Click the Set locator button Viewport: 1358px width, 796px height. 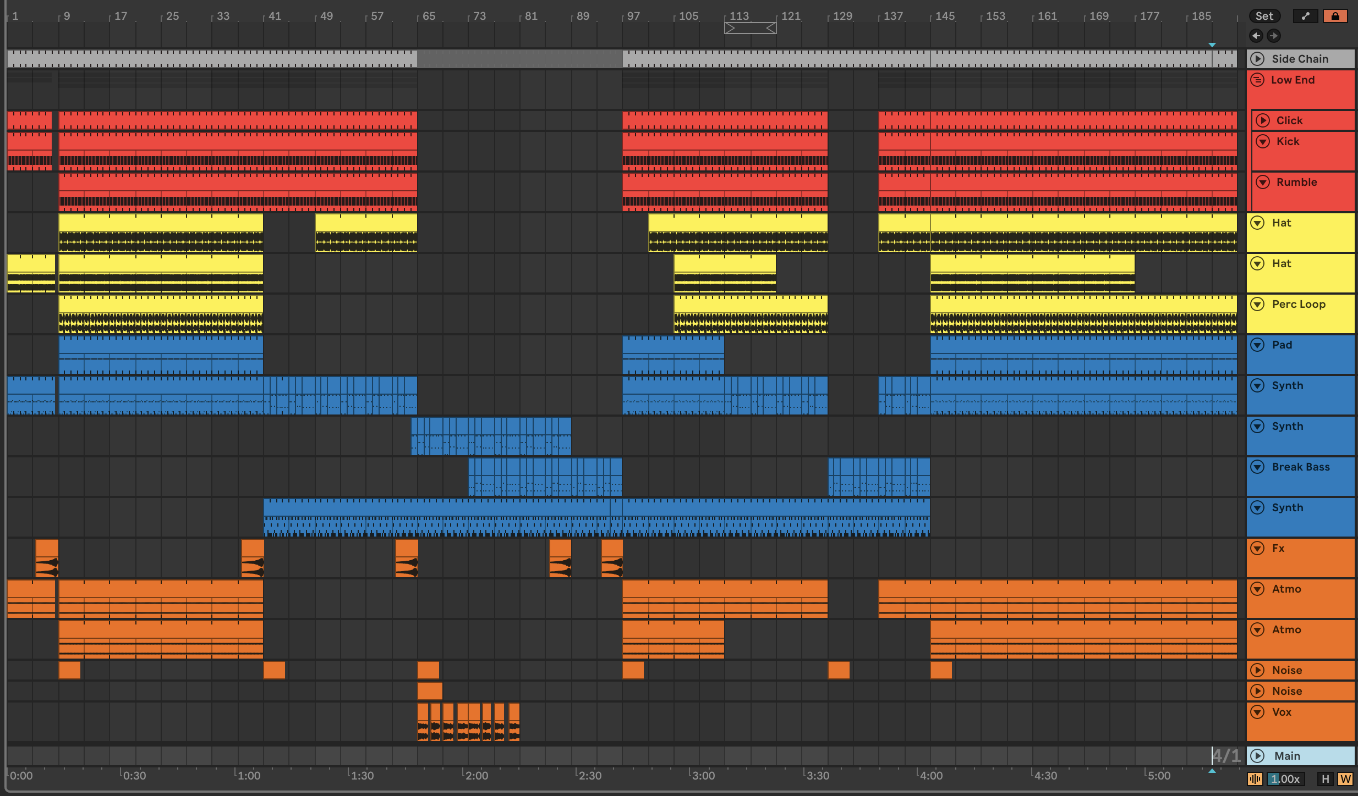click(x=1264, y=16)
